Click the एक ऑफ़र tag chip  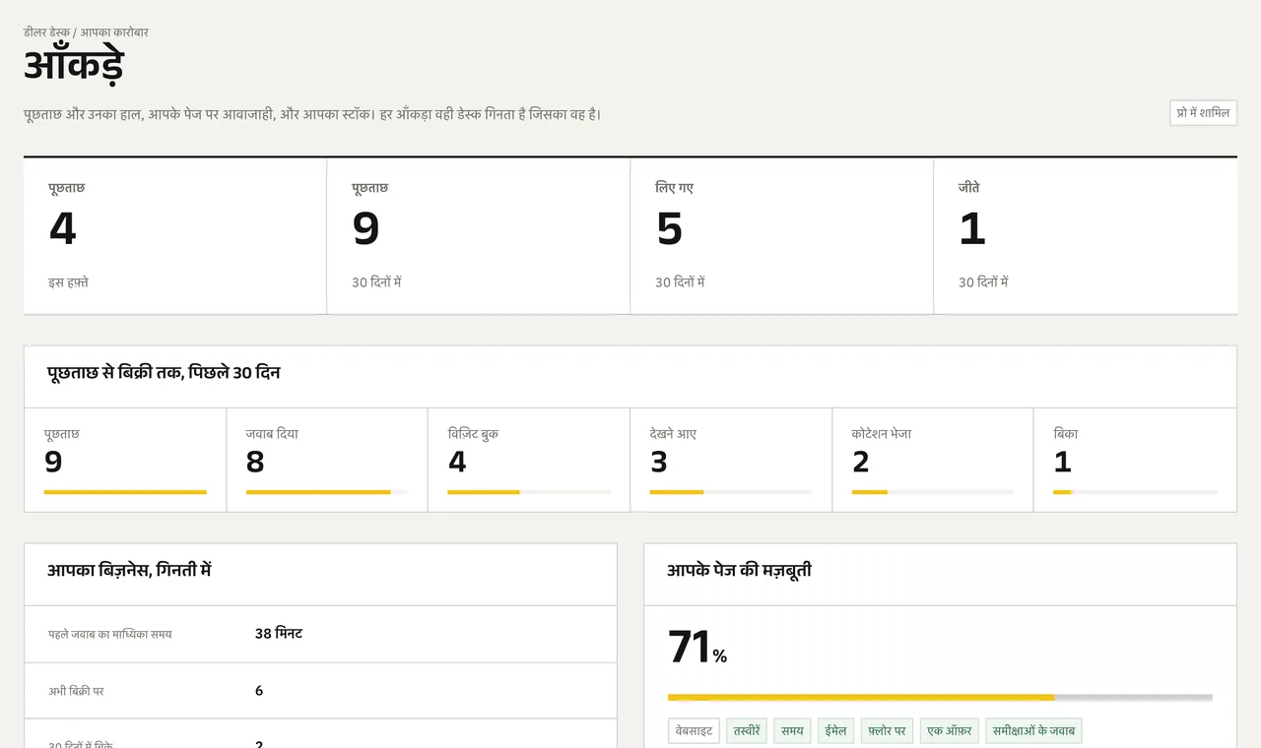click(x=950, y=731)
